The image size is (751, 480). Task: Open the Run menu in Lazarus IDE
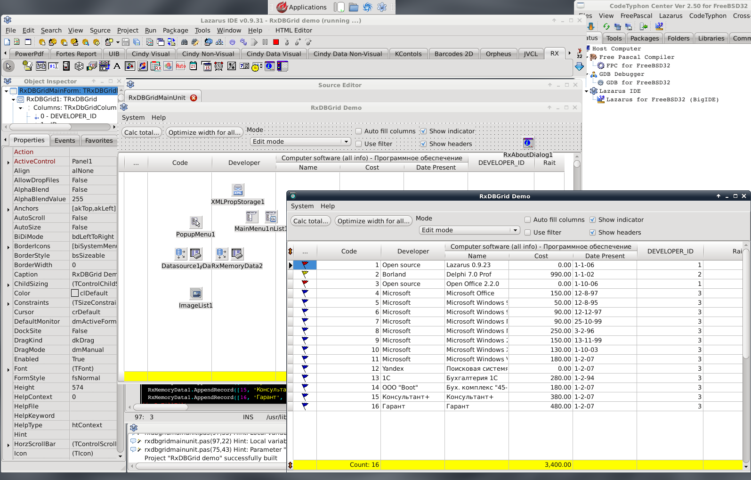click(x=151, y=30)
